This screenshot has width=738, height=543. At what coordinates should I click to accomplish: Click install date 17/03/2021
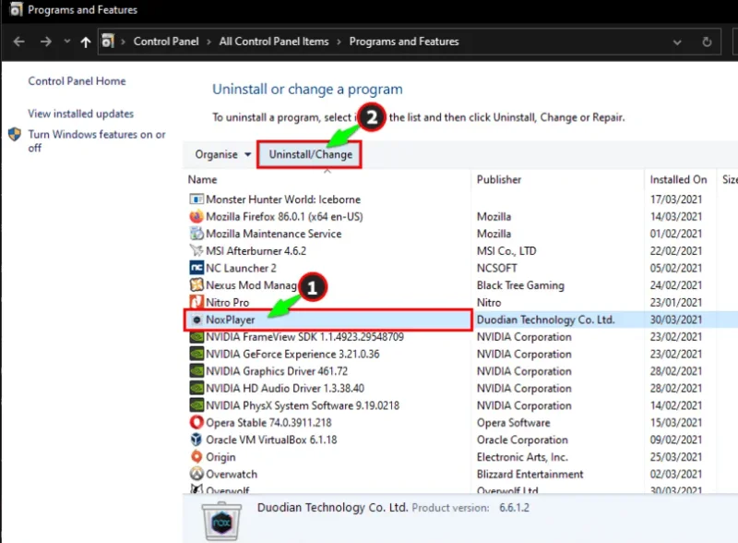click(676, 199)
